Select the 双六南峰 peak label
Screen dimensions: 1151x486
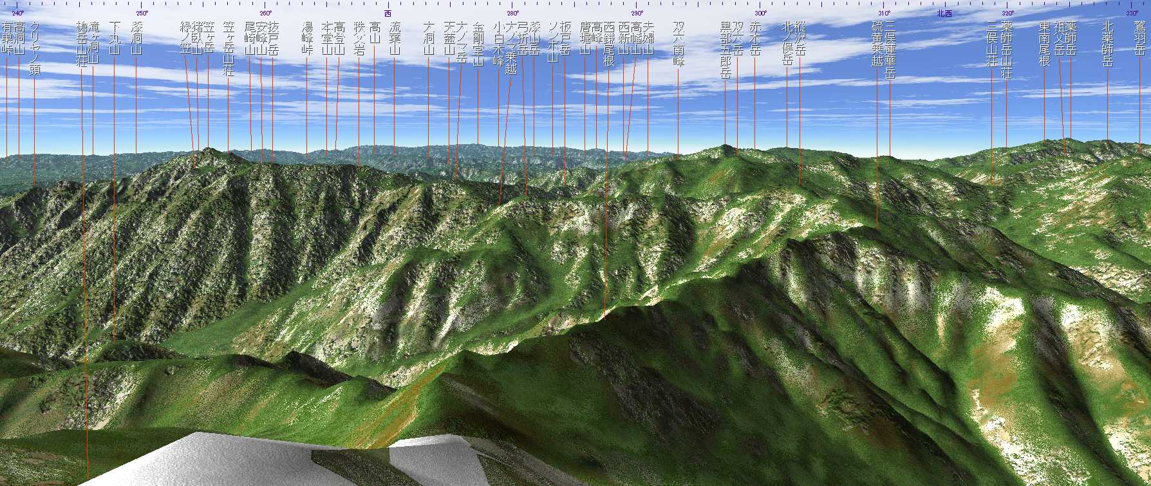pyautogui.click(x=678, y=44)
